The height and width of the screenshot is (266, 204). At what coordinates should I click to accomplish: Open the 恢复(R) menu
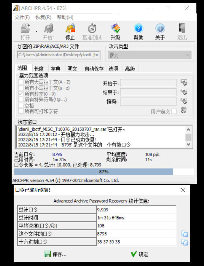tap(43, 17)
